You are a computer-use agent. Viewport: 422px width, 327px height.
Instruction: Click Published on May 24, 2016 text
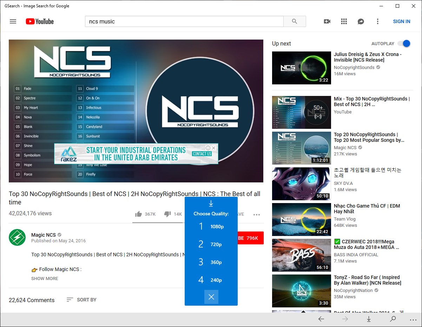(58, 241)
